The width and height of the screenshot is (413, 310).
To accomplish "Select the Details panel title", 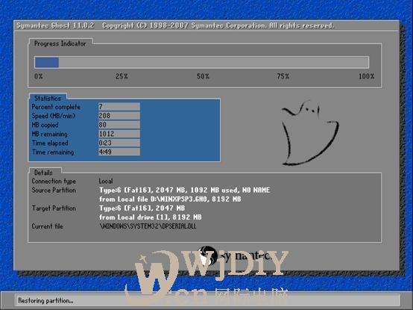I will pyautogui.click(x=43, y=173).
